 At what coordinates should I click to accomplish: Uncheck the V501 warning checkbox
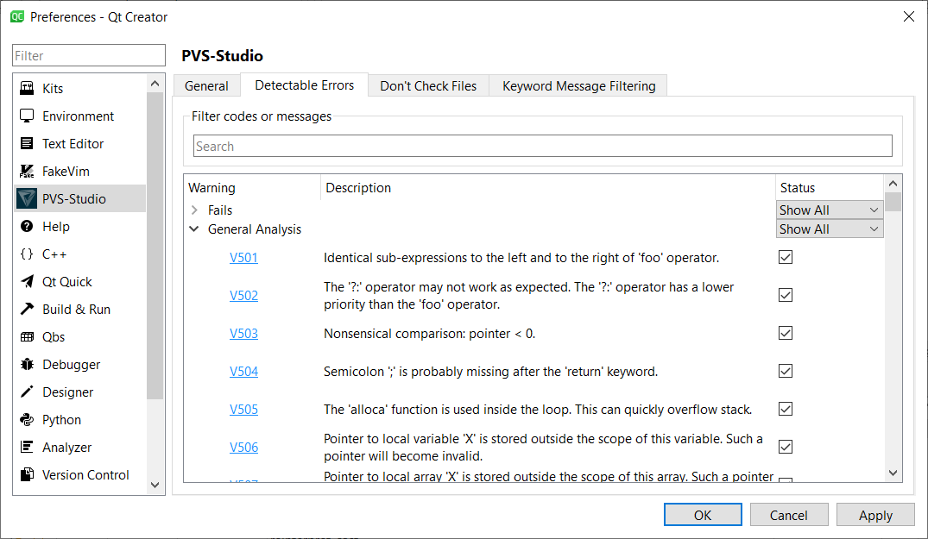click(x=786, y=257)
